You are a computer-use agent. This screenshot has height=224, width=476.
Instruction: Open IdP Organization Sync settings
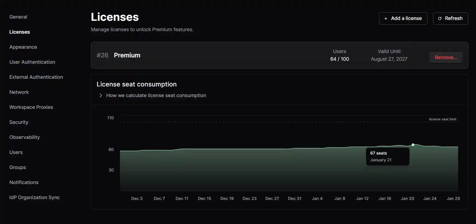pyautogui.click(x=35, y=197)
